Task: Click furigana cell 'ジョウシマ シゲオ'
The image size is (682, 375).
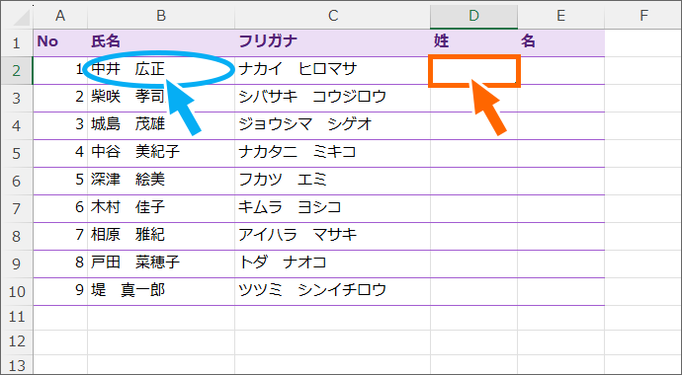Action: (x=333, y=126)
